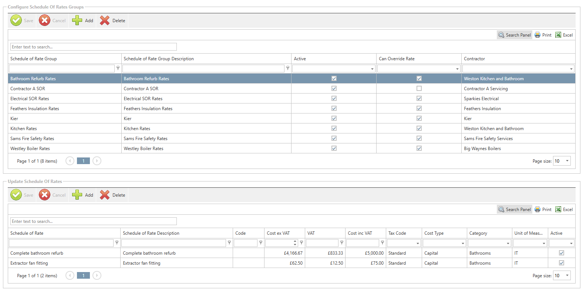Open filter icon for the Code column
Viewport: 583px width, 292px height.
point(261,243)
